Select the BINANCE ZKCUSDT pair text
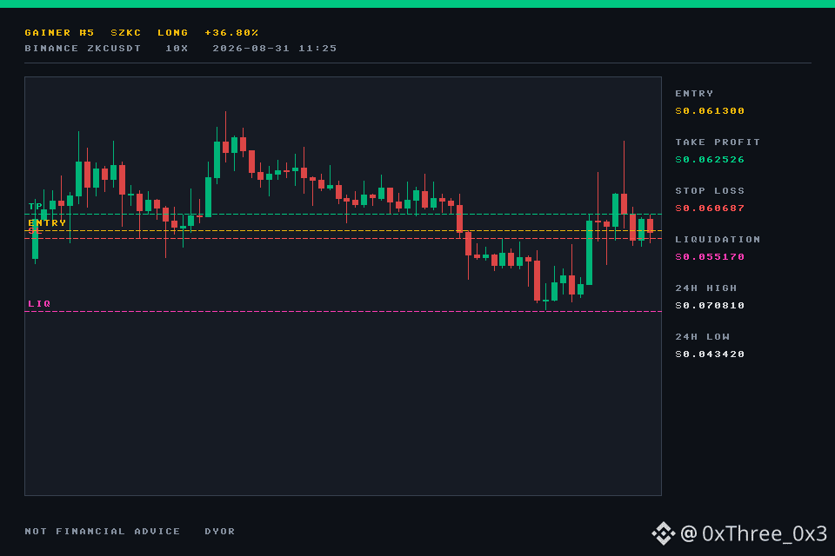The image size is (835, 556). pos(83,49)
